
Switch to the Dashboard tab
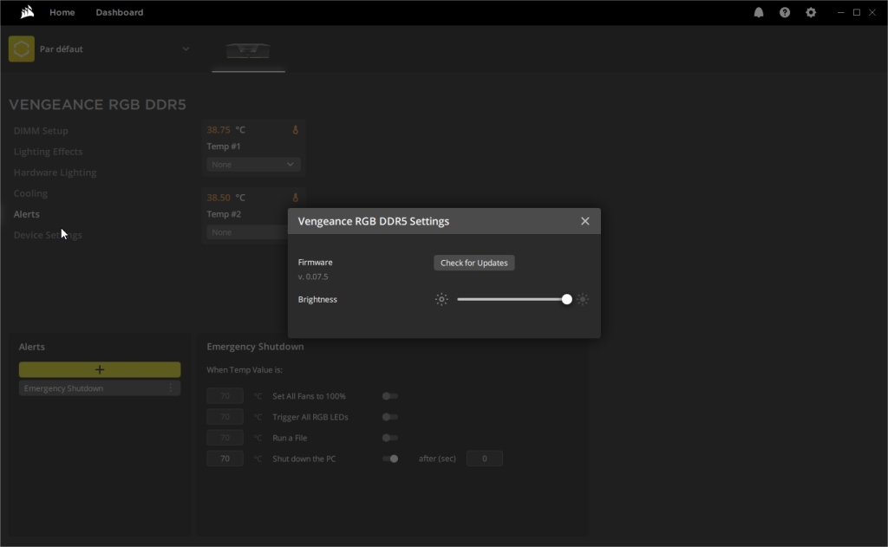click(120, 12)
